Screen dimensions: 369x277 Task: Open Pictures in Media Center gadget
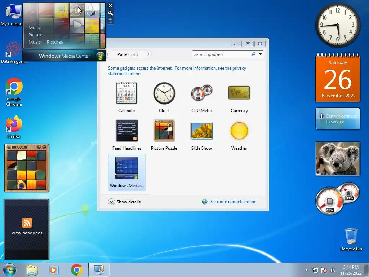(36, 35)
